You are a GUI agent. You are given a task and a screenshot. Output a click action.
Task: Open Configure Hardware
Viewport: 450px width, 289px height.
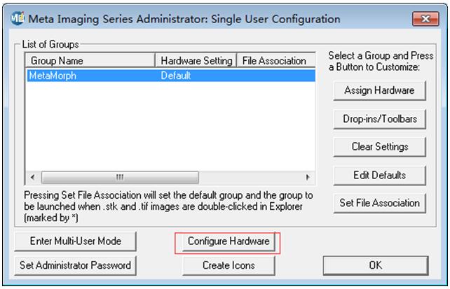pos(229,241)
